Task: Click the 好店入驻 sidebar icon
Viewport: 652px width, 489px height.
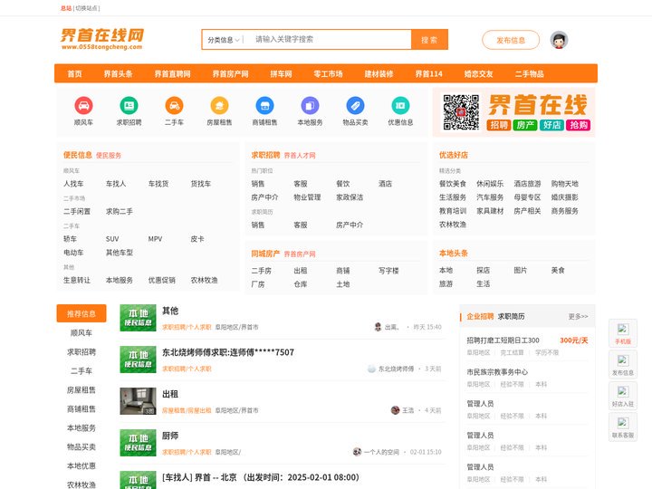Action: [x=622, y=396]
